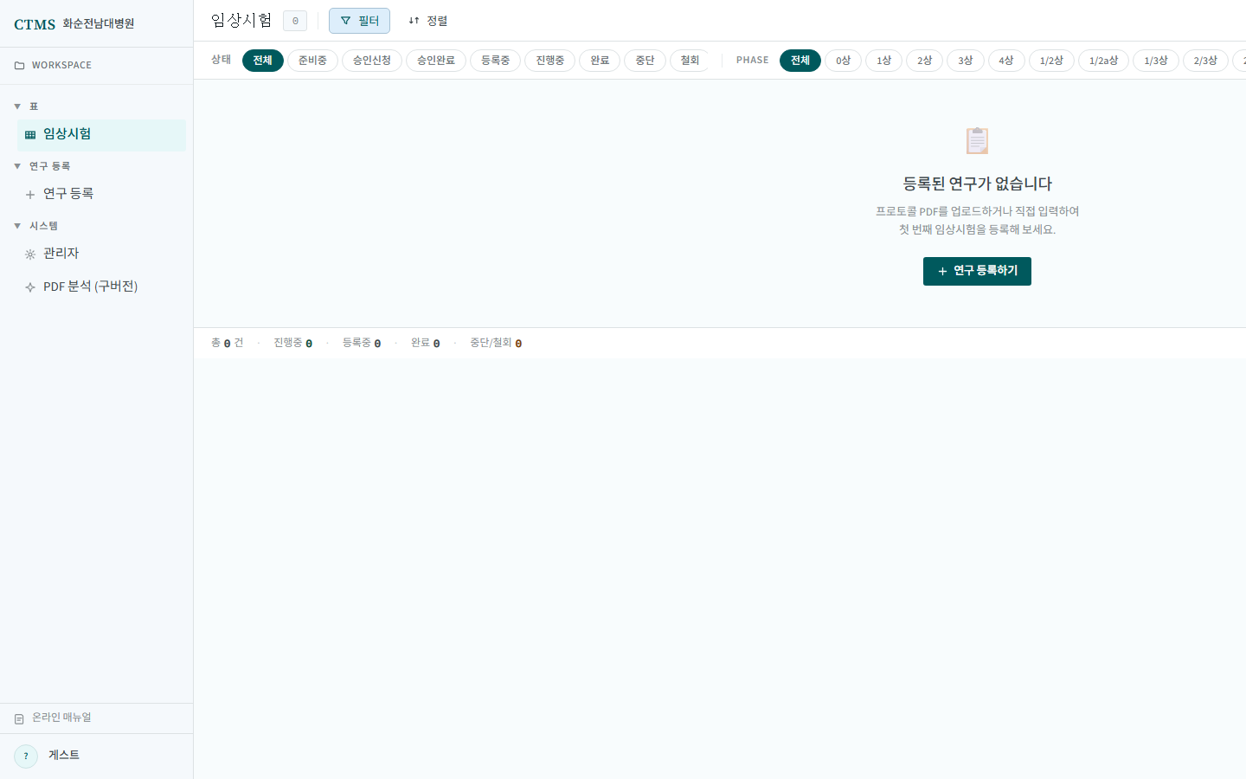Filter phase by 1/2a상

pyautogui.click(x=1103, y=61)
